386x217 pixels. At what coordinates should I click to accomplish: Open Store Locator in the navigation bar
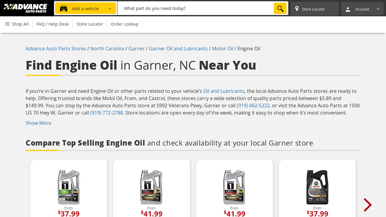90,24
